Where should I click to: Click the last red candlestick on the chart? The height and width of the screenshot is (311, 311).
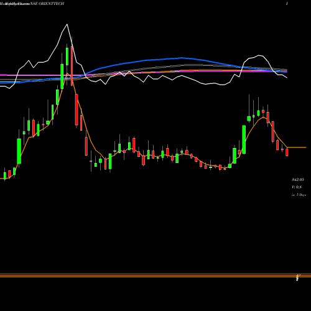(x=287, y=152)
